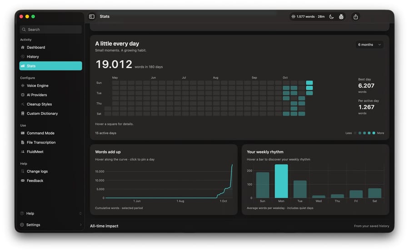Click the 'A little every day' heading
The image size is (409, 252).
click(117, 44)
